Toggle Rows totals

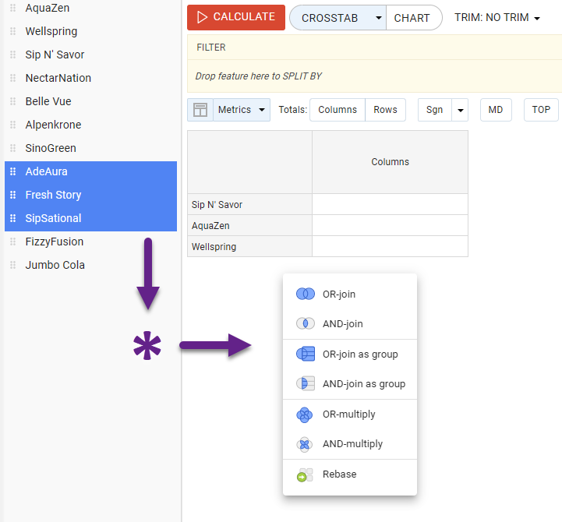[x=385, y=110]
